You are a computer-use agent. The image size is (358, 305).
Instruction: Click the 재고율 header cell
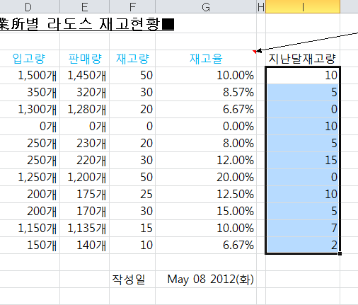pos(206,59)
